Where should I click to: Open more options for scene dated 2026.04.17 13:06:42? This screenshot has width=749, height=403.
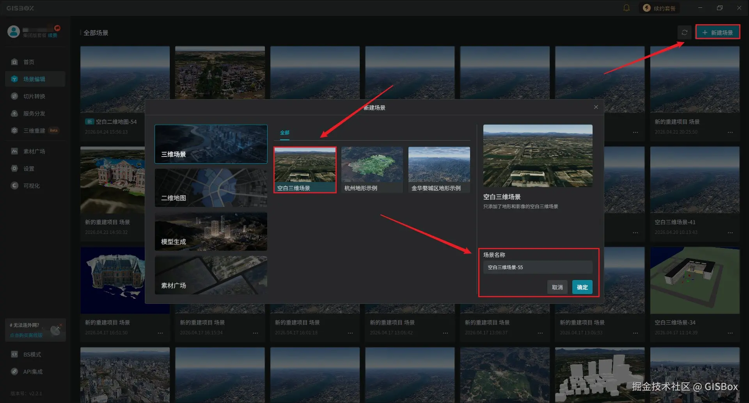pyautogui.click(x=445, y=333)
